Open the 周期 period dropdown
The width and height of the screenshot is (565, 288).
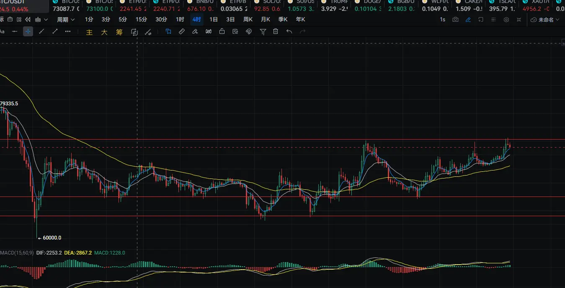pyautogui.click(x=66, y=20)
